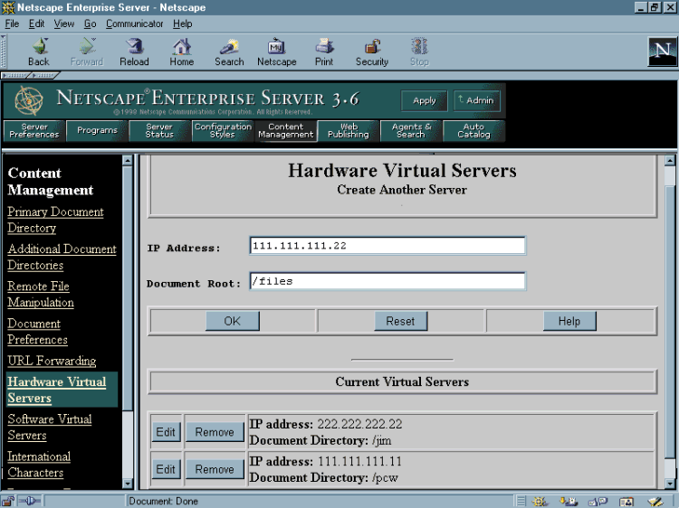Switch to the Agents & Search tab
Screen dimensions: 679x508
(411, 130)
